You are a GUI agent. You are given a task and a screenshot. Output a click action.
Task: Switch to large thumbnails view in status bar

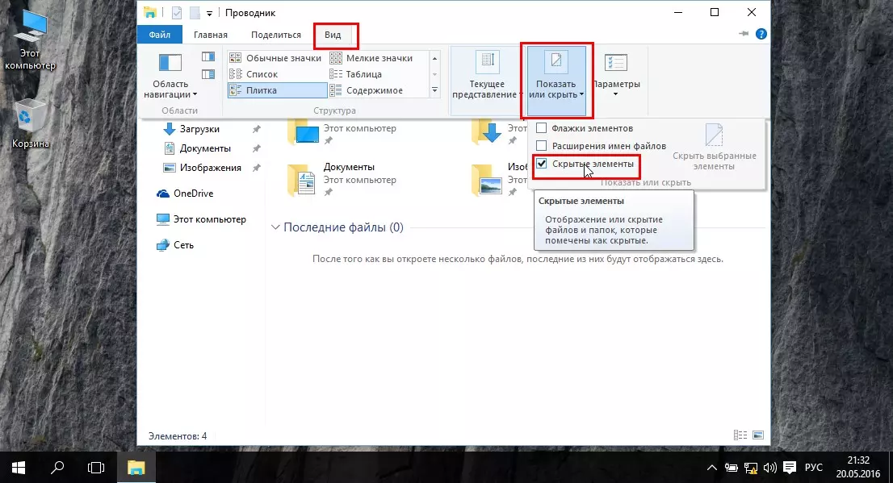point(757,435)
